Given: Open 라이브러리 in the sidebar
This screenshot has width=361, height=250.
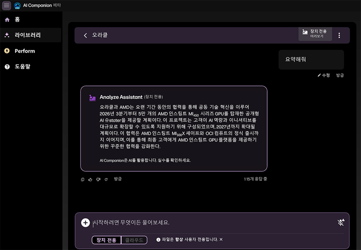Looking at the screenshot, I should (x=31, y=35).
